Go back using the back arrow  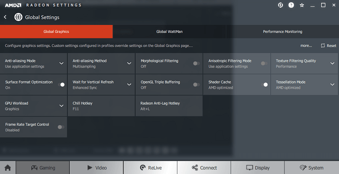5,17
